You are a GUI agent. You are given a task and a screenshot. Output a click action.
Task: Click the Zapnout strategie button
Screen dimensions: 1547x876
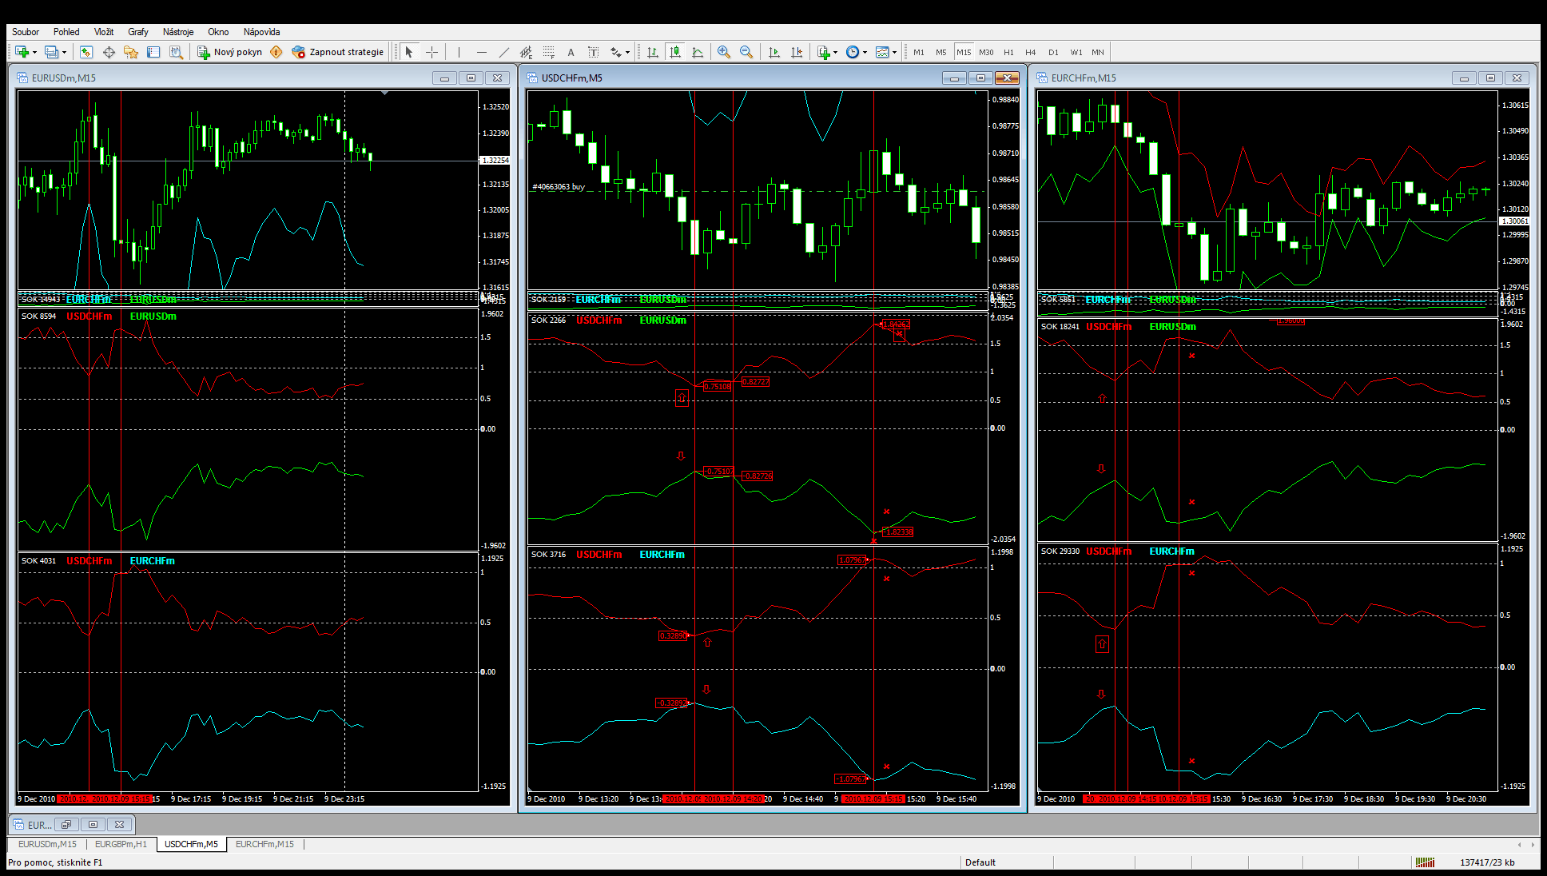pyautogui.click(x=338, y=52)
